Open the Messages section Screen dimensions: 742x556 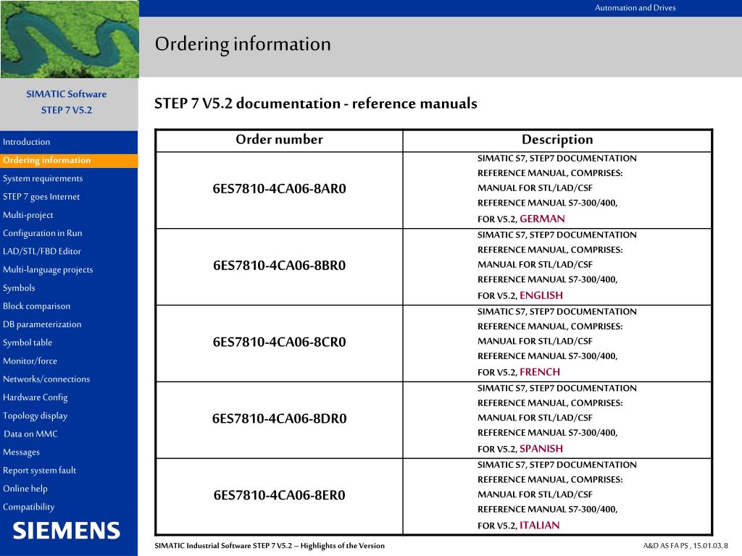tap(21, 452)
